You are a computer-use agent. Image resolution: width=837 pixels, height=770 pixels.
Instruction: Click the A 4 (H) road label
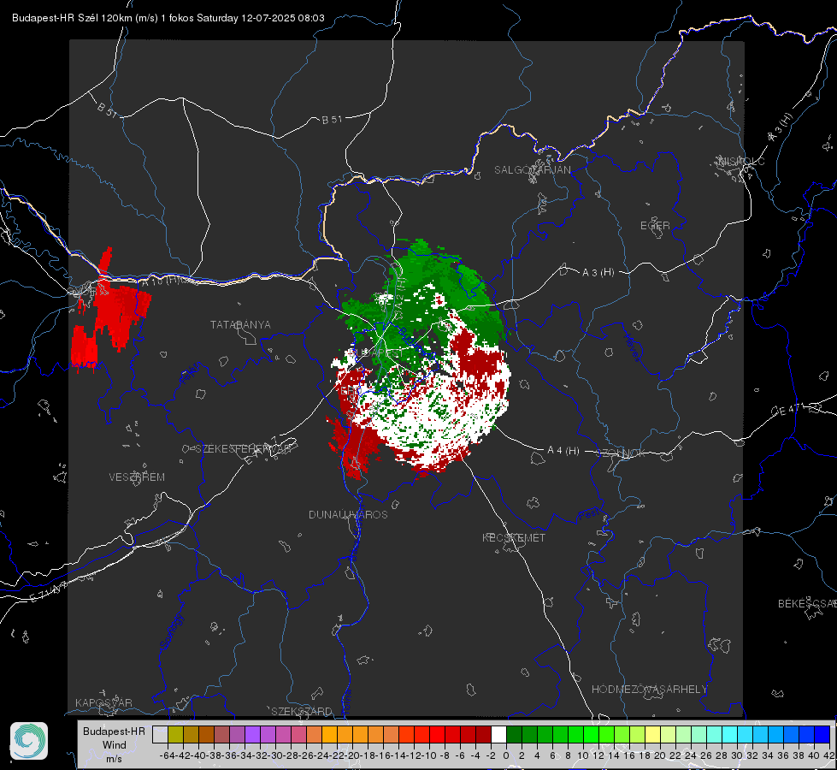(x=563, y=451)
